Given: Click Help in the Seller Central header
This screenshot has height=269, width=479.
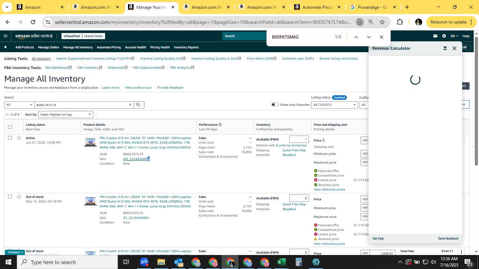Looking at the screenshot, I should point(466,36).
